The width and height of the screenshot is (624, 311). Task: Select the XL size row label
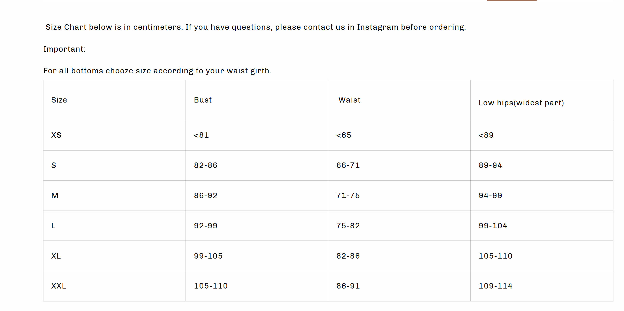coord(56,256)
